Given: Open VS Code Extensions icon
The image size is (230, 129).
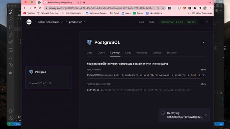Looking at the screenshot, I should tap(10, 42).
